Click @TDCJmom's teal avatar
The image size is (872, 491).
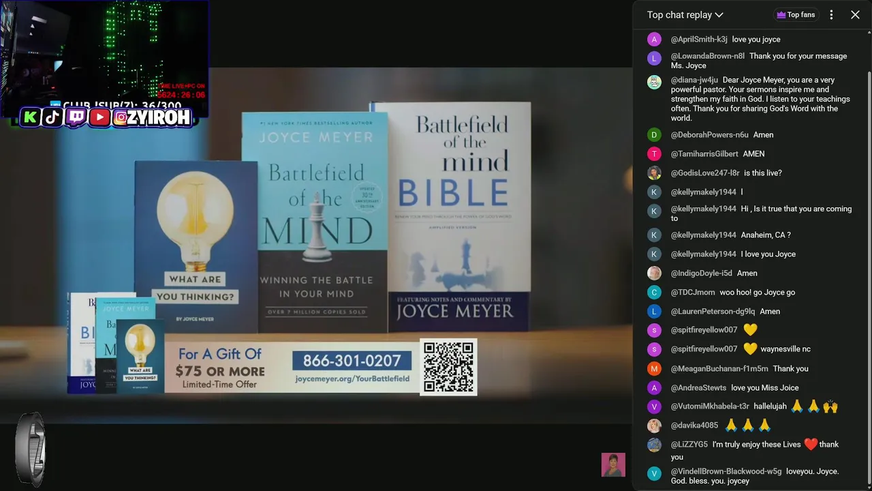[x=654, y=293]
